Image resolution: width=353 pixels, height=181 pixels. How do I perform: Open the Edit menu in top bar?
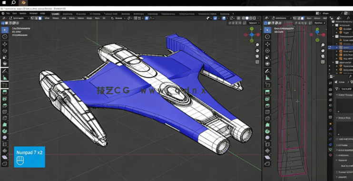[14, 13]
